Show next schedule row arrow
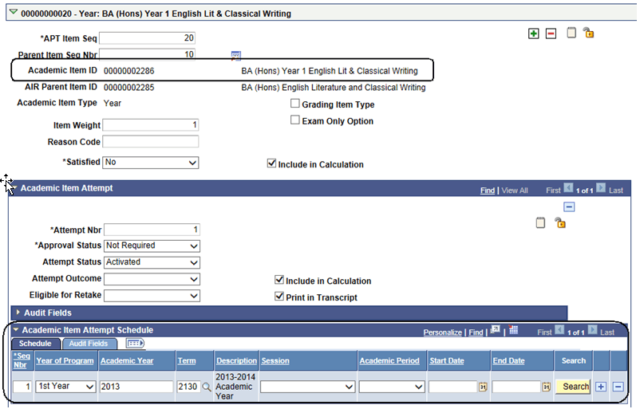Image resolution: width=640 pixels, height=409 pixels. (x=593, y=330)
